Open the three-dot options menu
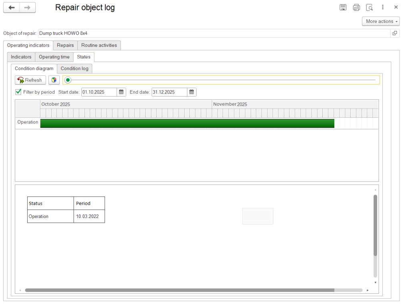The height and width of the screenshot is (305, 410). [383, 7]
